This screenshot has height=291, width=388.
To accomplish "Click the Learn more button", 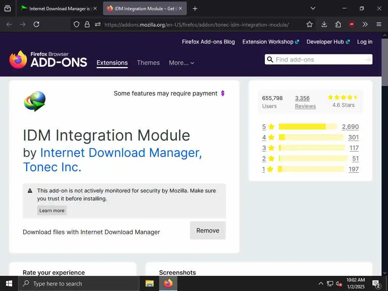I will pyautogui.click(x=52, y=211).
